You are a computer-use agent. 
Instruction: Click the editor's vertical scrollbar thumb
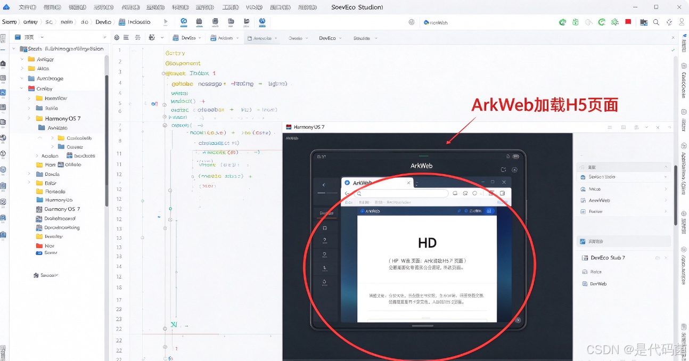pyautogui.click(x=675, y=195)
